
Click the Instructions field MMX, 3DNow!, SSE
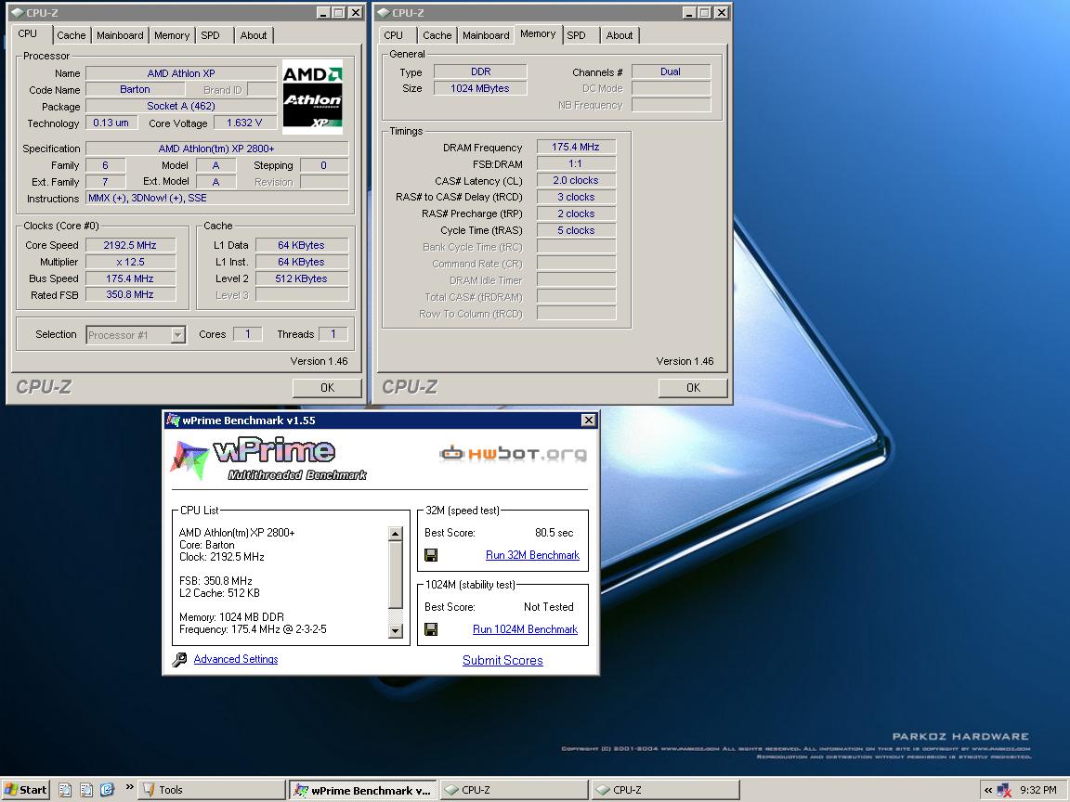217,198
